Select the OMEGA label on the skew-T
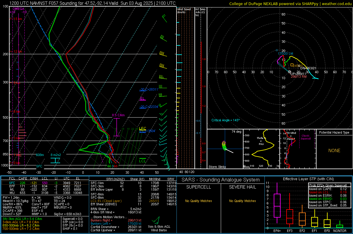Viewport: 353px width, 234px height. click(19, 9)
